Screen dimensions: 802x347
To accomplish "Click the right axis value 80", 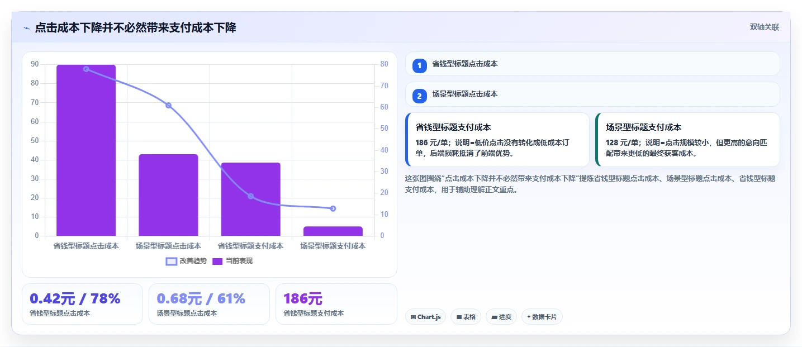I will coord(384,64).
